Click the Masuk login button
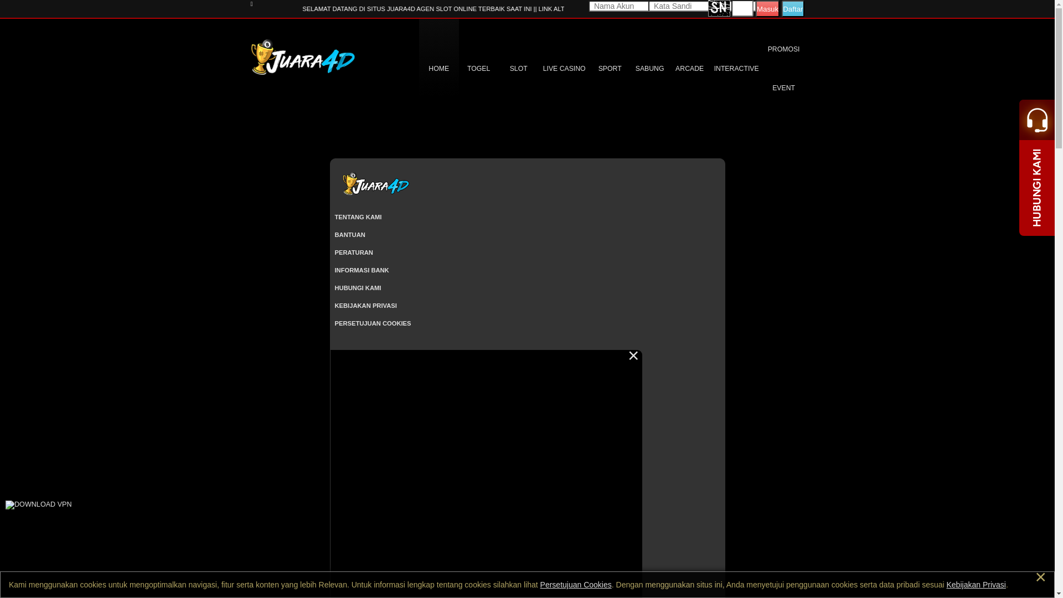 (x=767, y=9)
